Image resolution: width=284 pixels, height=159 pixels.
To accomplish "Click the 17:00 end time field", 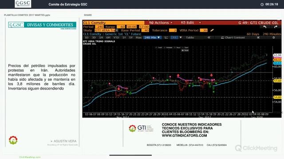I will (x=144, y=26).
